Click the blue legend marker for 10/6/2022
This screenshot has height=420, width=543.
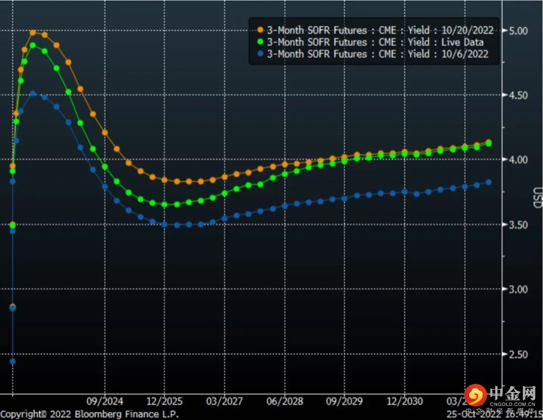pos(259,54)
